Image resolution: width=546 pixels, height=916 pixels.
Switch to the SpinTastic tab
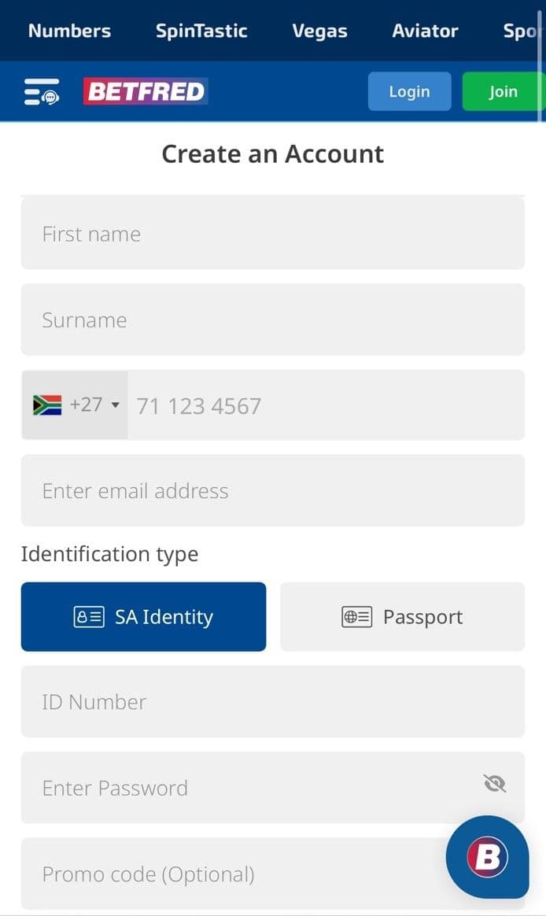pos(201,31)
